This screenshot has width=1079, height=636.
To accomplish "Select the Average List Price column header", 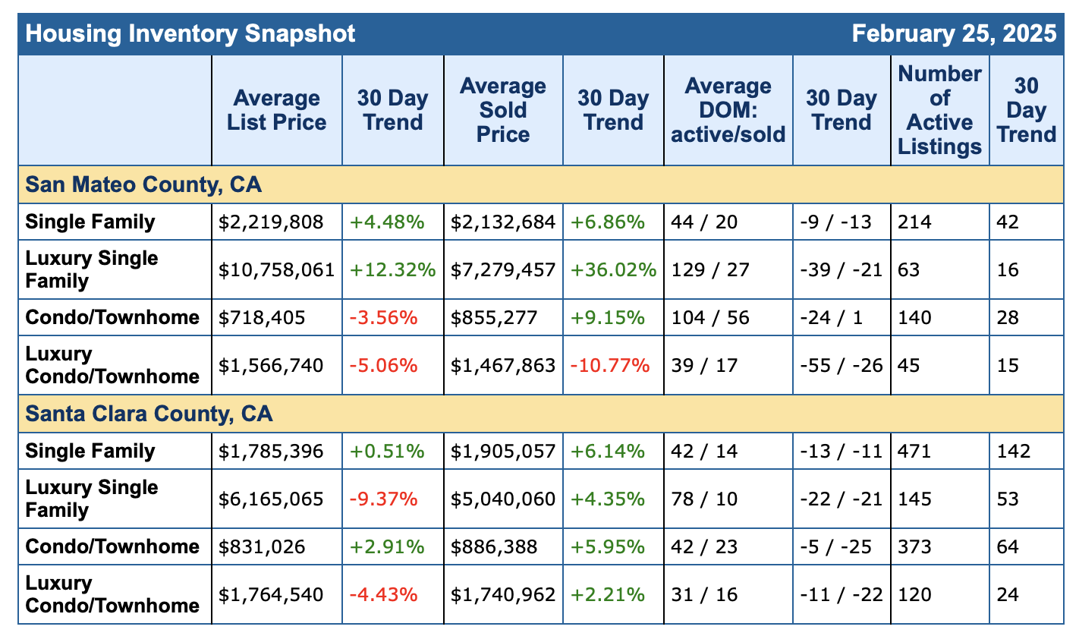I will (x=277, y=110).
